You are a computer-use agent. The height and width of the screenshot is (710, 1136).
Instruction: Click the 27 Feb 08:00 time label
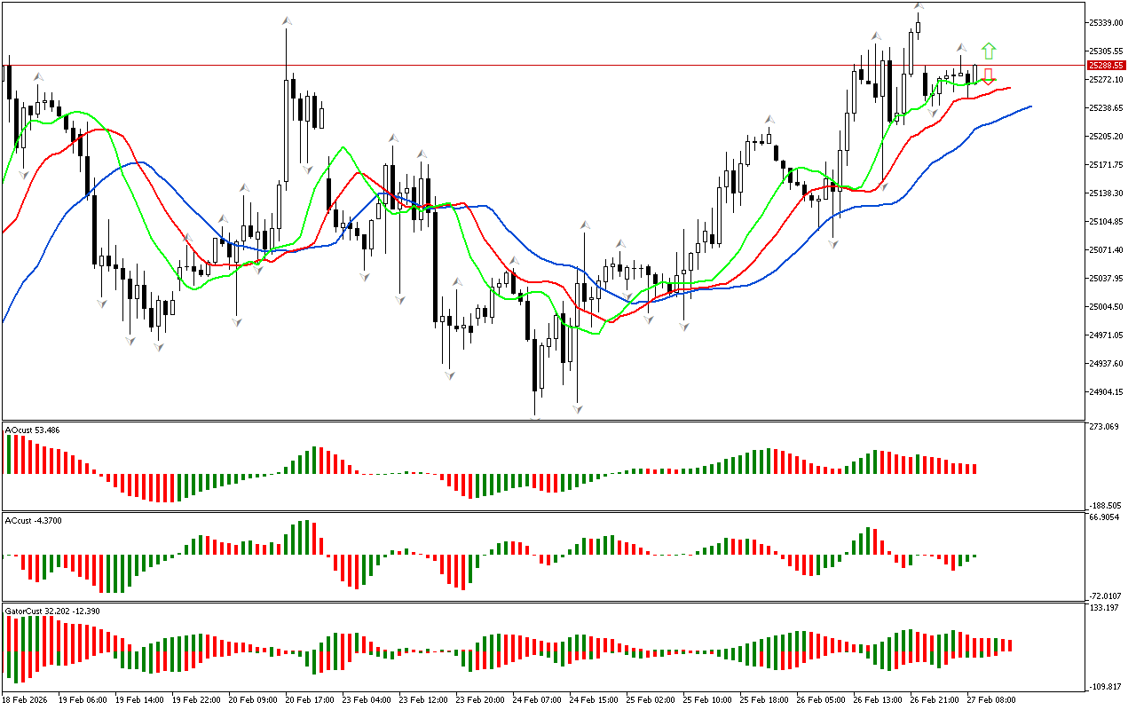coord(990,699)
